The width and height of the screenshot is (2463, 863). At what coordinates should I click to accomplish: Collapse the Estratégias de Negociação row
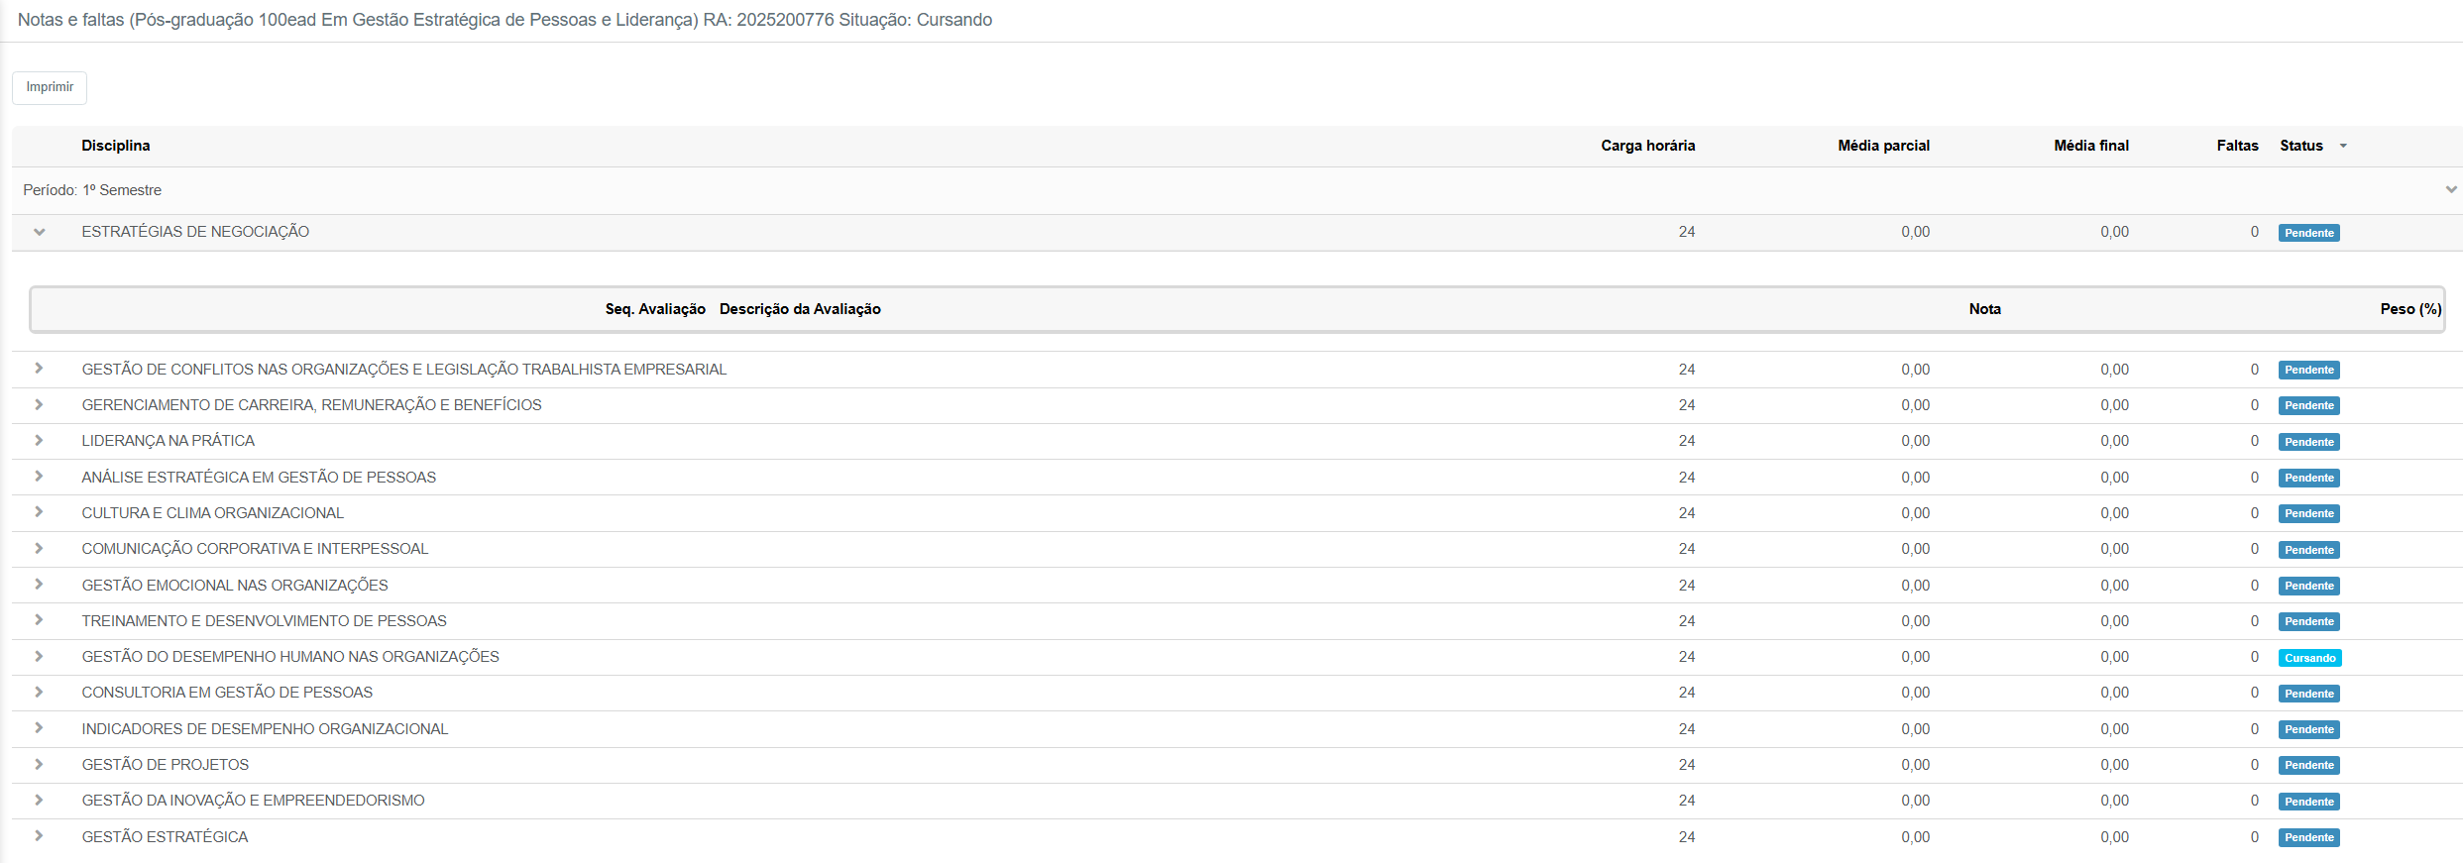point(40,232)
